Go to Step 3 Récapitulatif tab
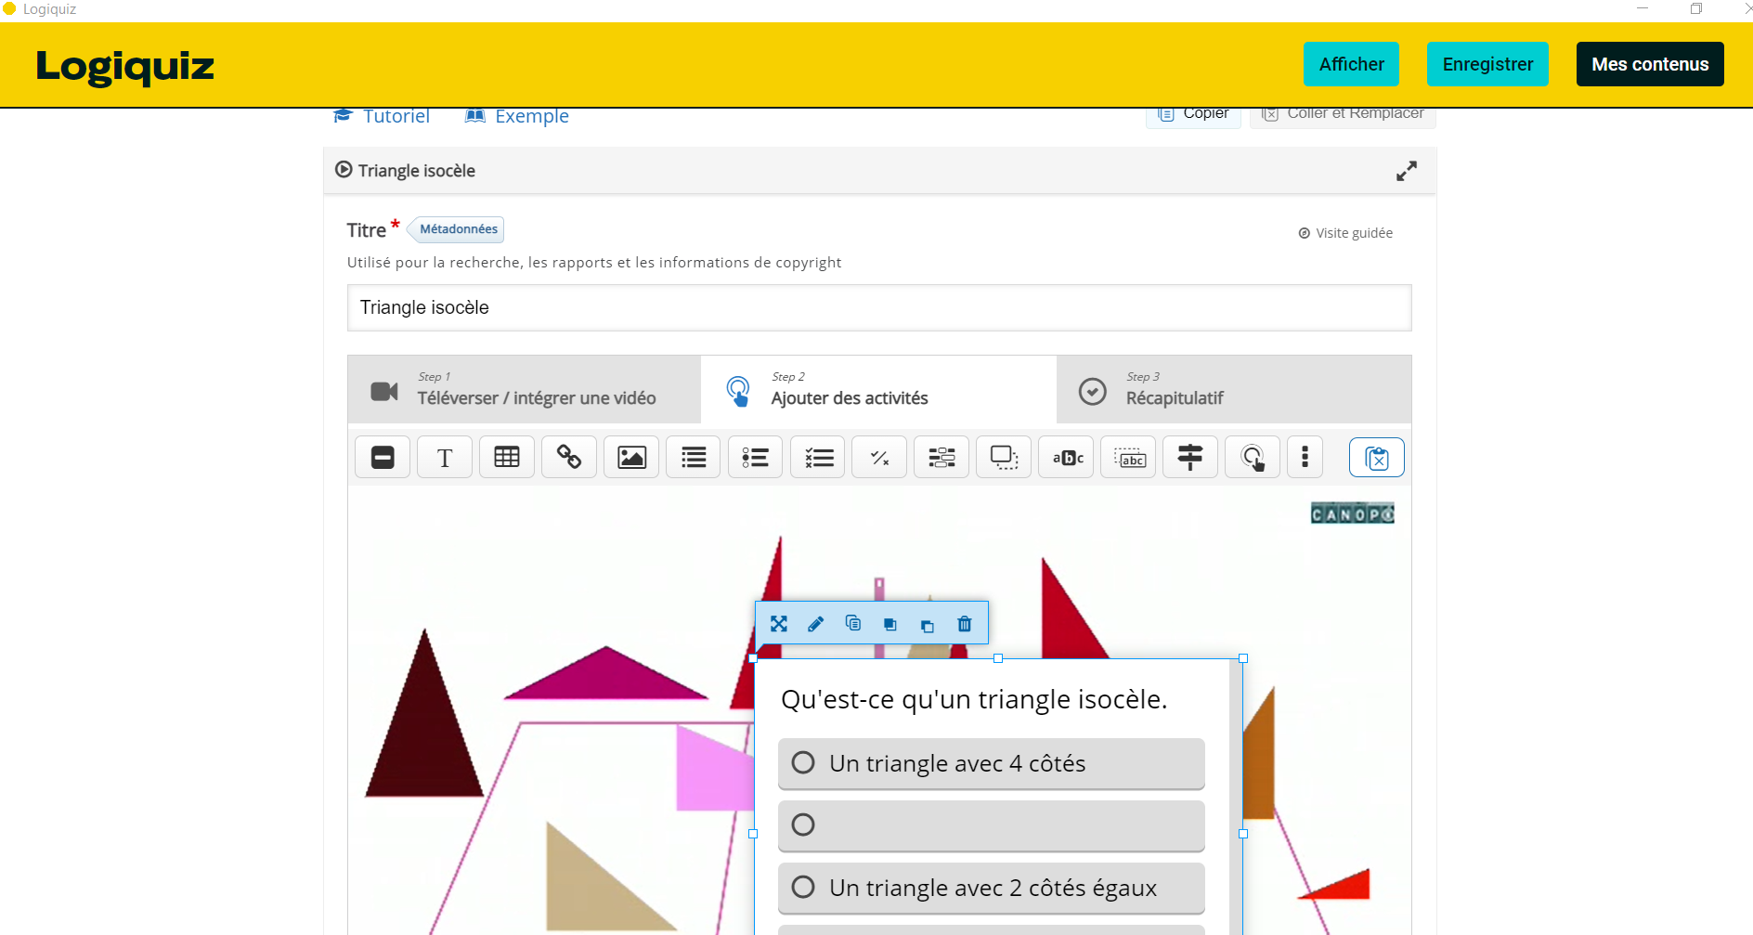The height and width of the screenshot is (935, 1753). [x=1235, y=390]
